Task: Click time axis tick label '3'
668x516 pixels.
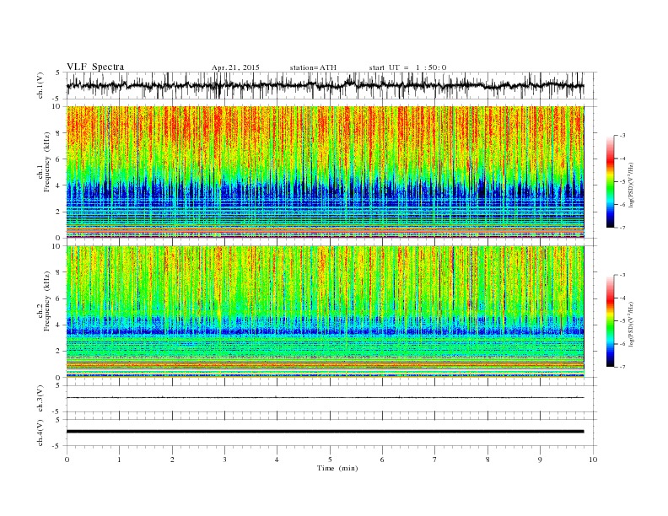Action: click(x=224, y=460)
